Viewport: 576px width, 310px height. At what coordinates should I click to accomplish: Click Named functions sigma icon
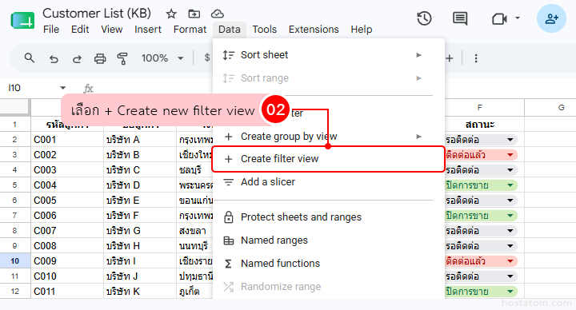228,264
